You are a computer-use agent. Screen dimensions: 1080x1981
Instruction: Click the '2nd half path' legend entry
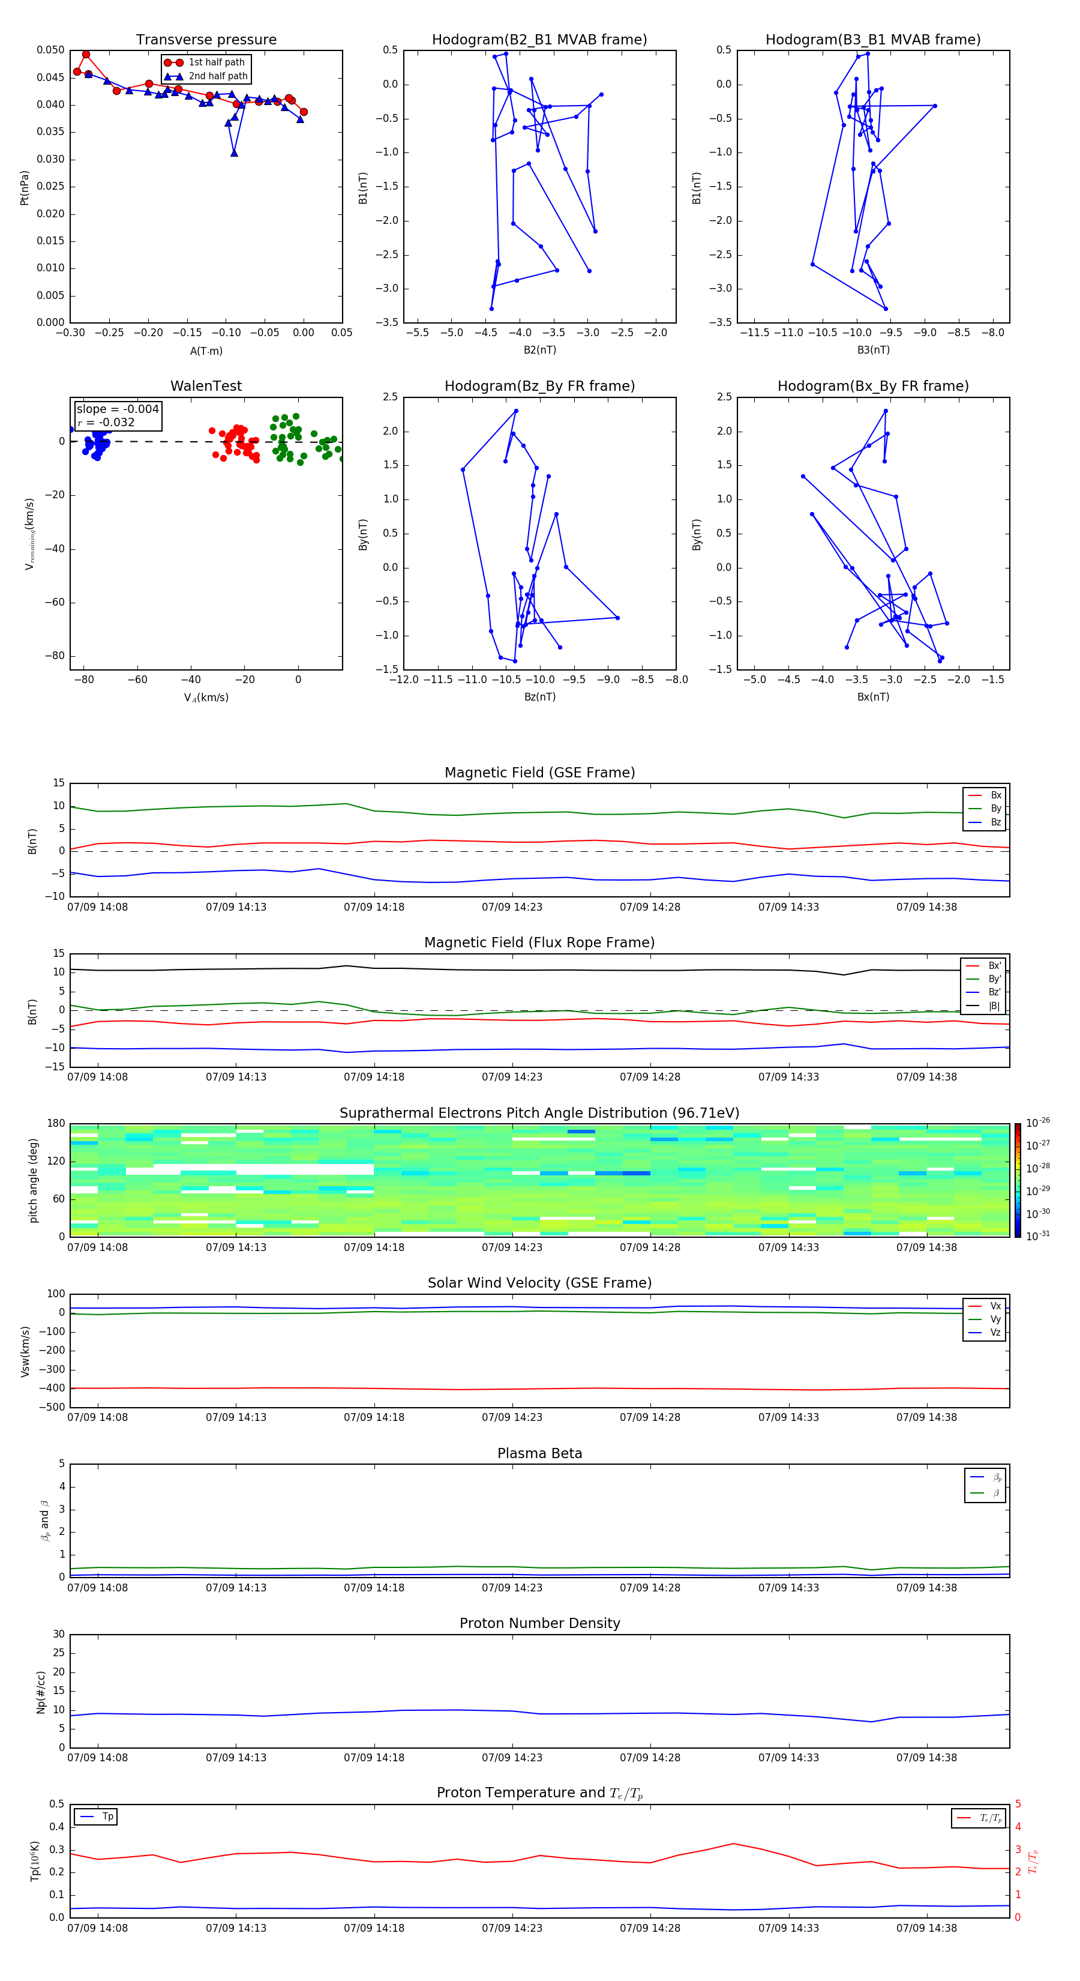(x=207, y=76)
